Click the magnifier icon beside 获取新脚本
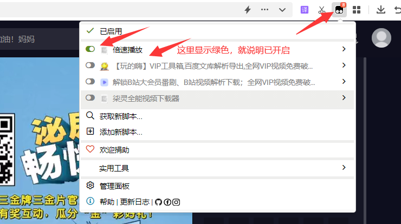Viewport: 401px width, 224px height. [x=90, y=115]
